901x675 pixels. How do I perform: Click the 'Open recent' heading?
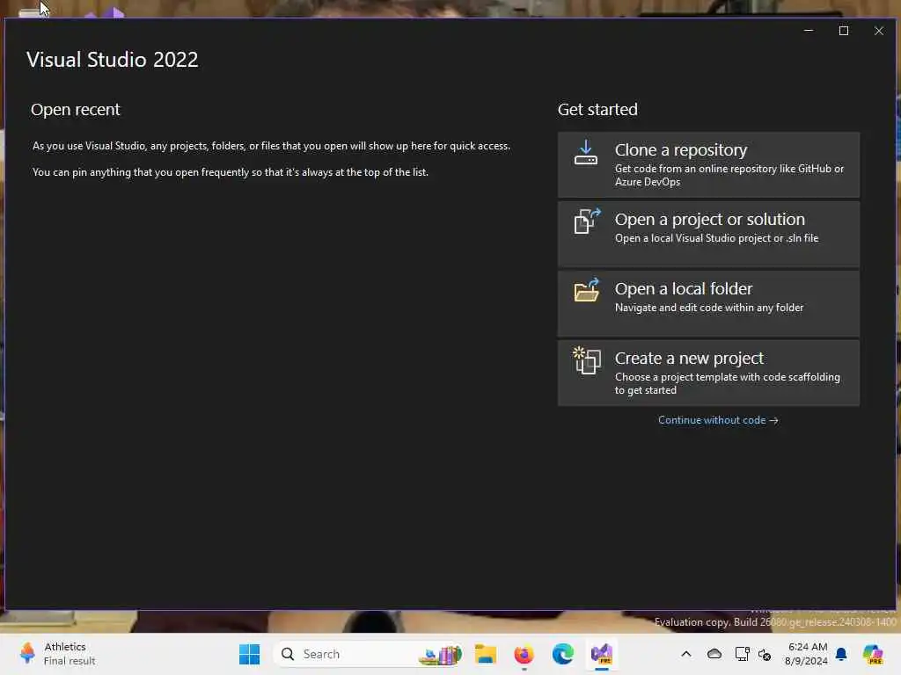pyautogui.click(x=76, y=110)
